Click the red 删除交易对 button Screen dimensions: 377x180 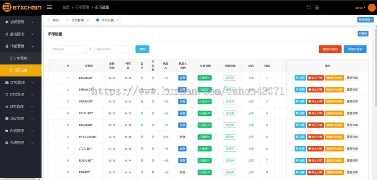click(330, 49)
